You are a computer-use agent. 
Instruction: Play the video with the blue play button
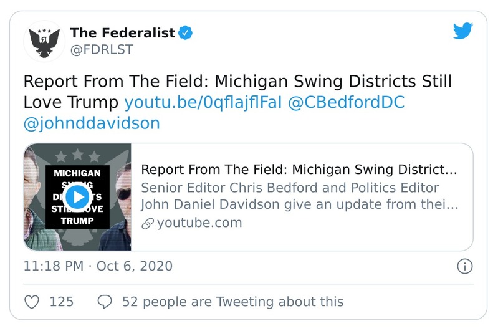(x=77, y=198)
